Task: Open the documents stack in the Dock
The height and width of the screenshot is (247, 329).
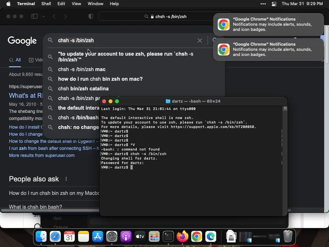Action: point(231,236)
